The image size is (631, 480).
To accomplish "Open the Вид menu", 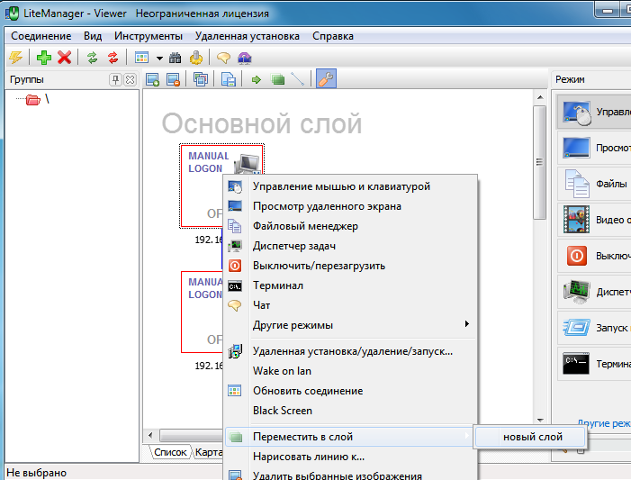I will click(93, 36).
